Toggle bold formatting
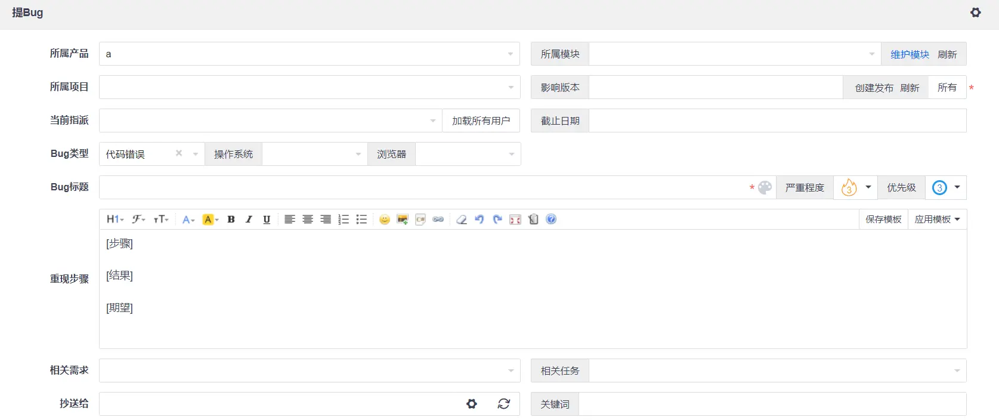The image size is (999, 420). click(231, 220)
